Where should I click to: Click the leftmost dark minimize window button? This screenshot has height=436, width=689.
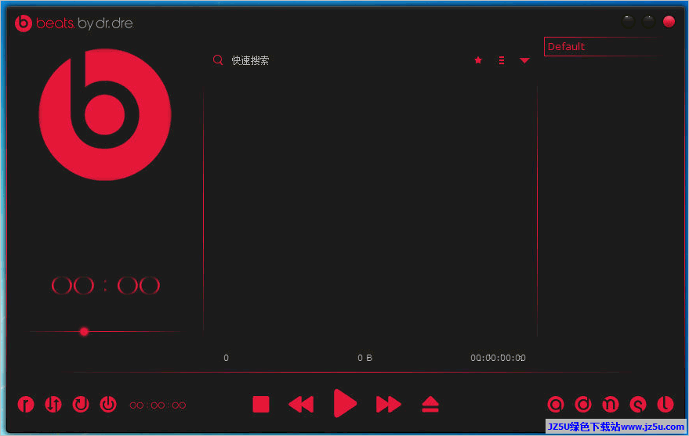pyautogui.click(x=629, y=21)
